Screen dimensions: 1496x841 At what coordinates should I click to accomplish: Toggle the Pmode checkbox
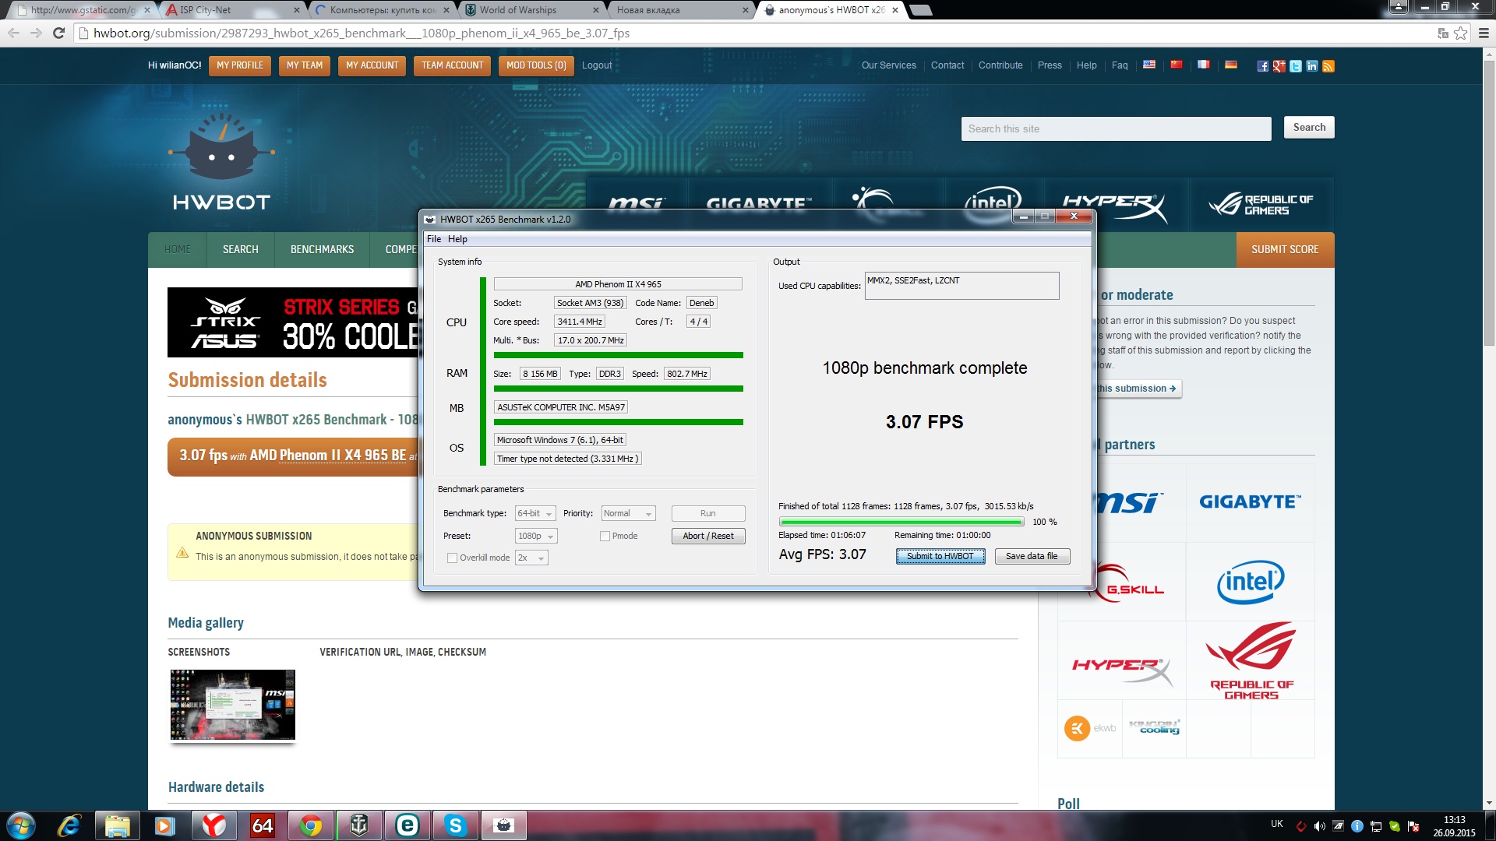605,536
